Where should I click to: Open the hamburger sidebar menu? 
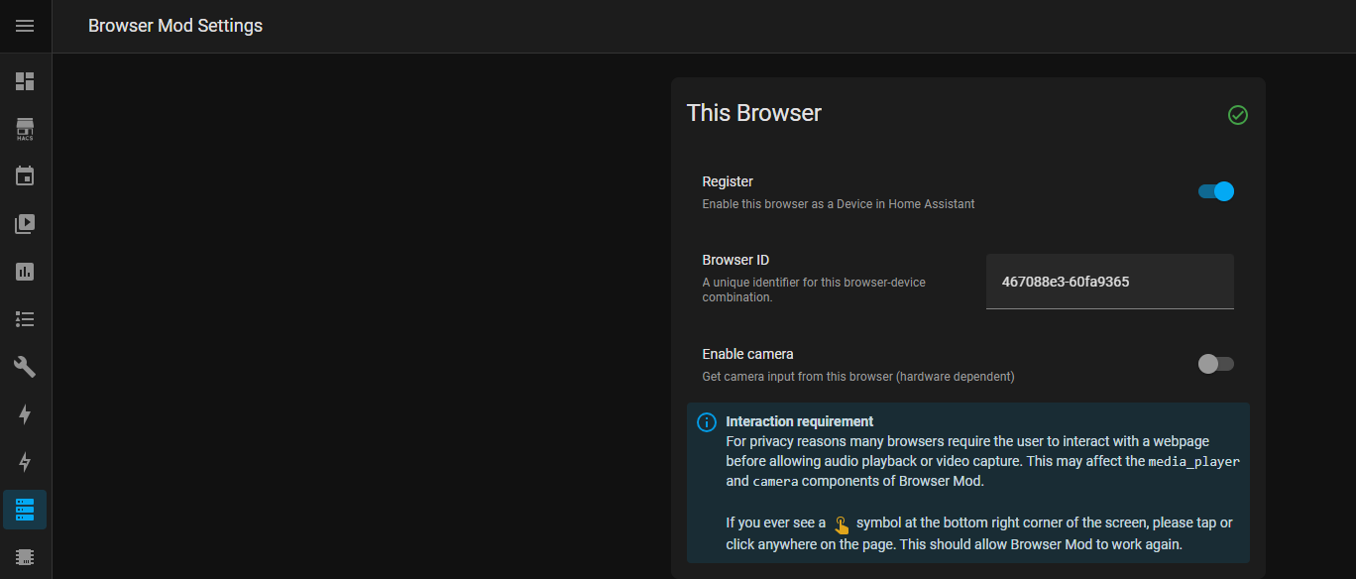click(x=25, y=26)
